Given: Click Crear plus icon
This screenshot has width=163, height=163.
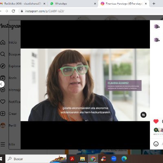Looking at the screenshot, I should pos(3,114).
